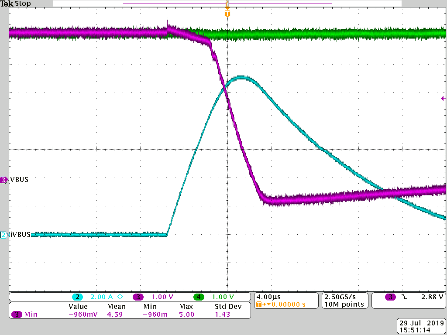
Task: Click the falling-edge trigger slope icon
Action: point(404,297)
